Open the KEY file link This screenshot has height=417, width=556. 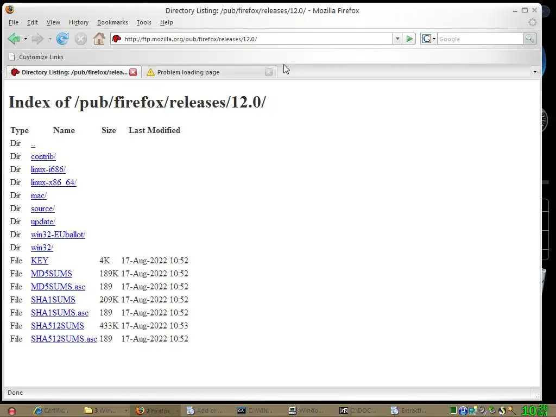[39, 261]
